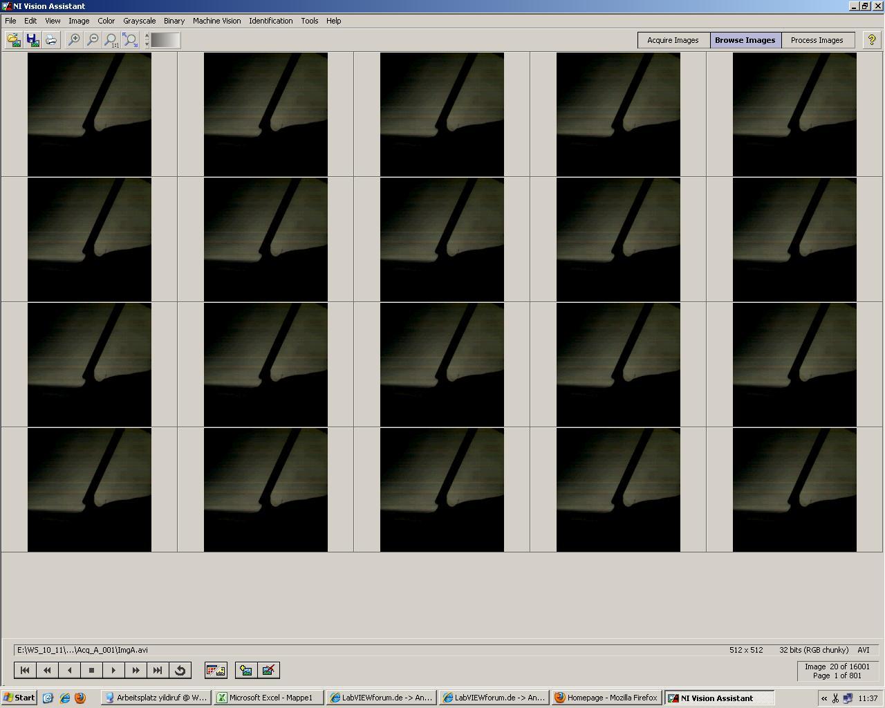The width and height of the screenshot is (885, 708).
Task: Step back to previous image
Action: pyautogui.click(x=69, y=670)
